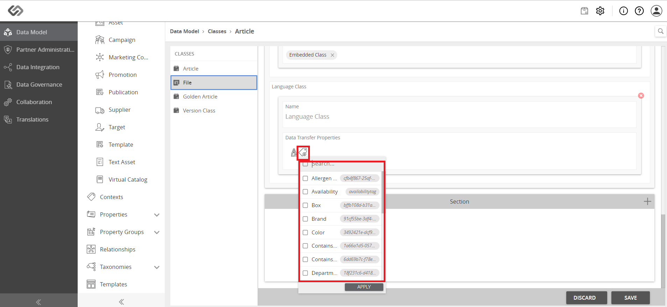Screen dimensions: 667x307
Task: Select Version Class in the list
Action: [214, 111]
